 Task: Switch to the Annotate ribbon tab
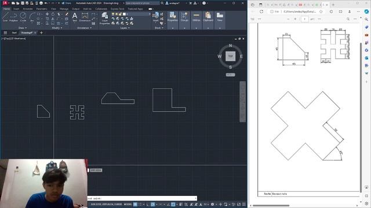(27, 9)
